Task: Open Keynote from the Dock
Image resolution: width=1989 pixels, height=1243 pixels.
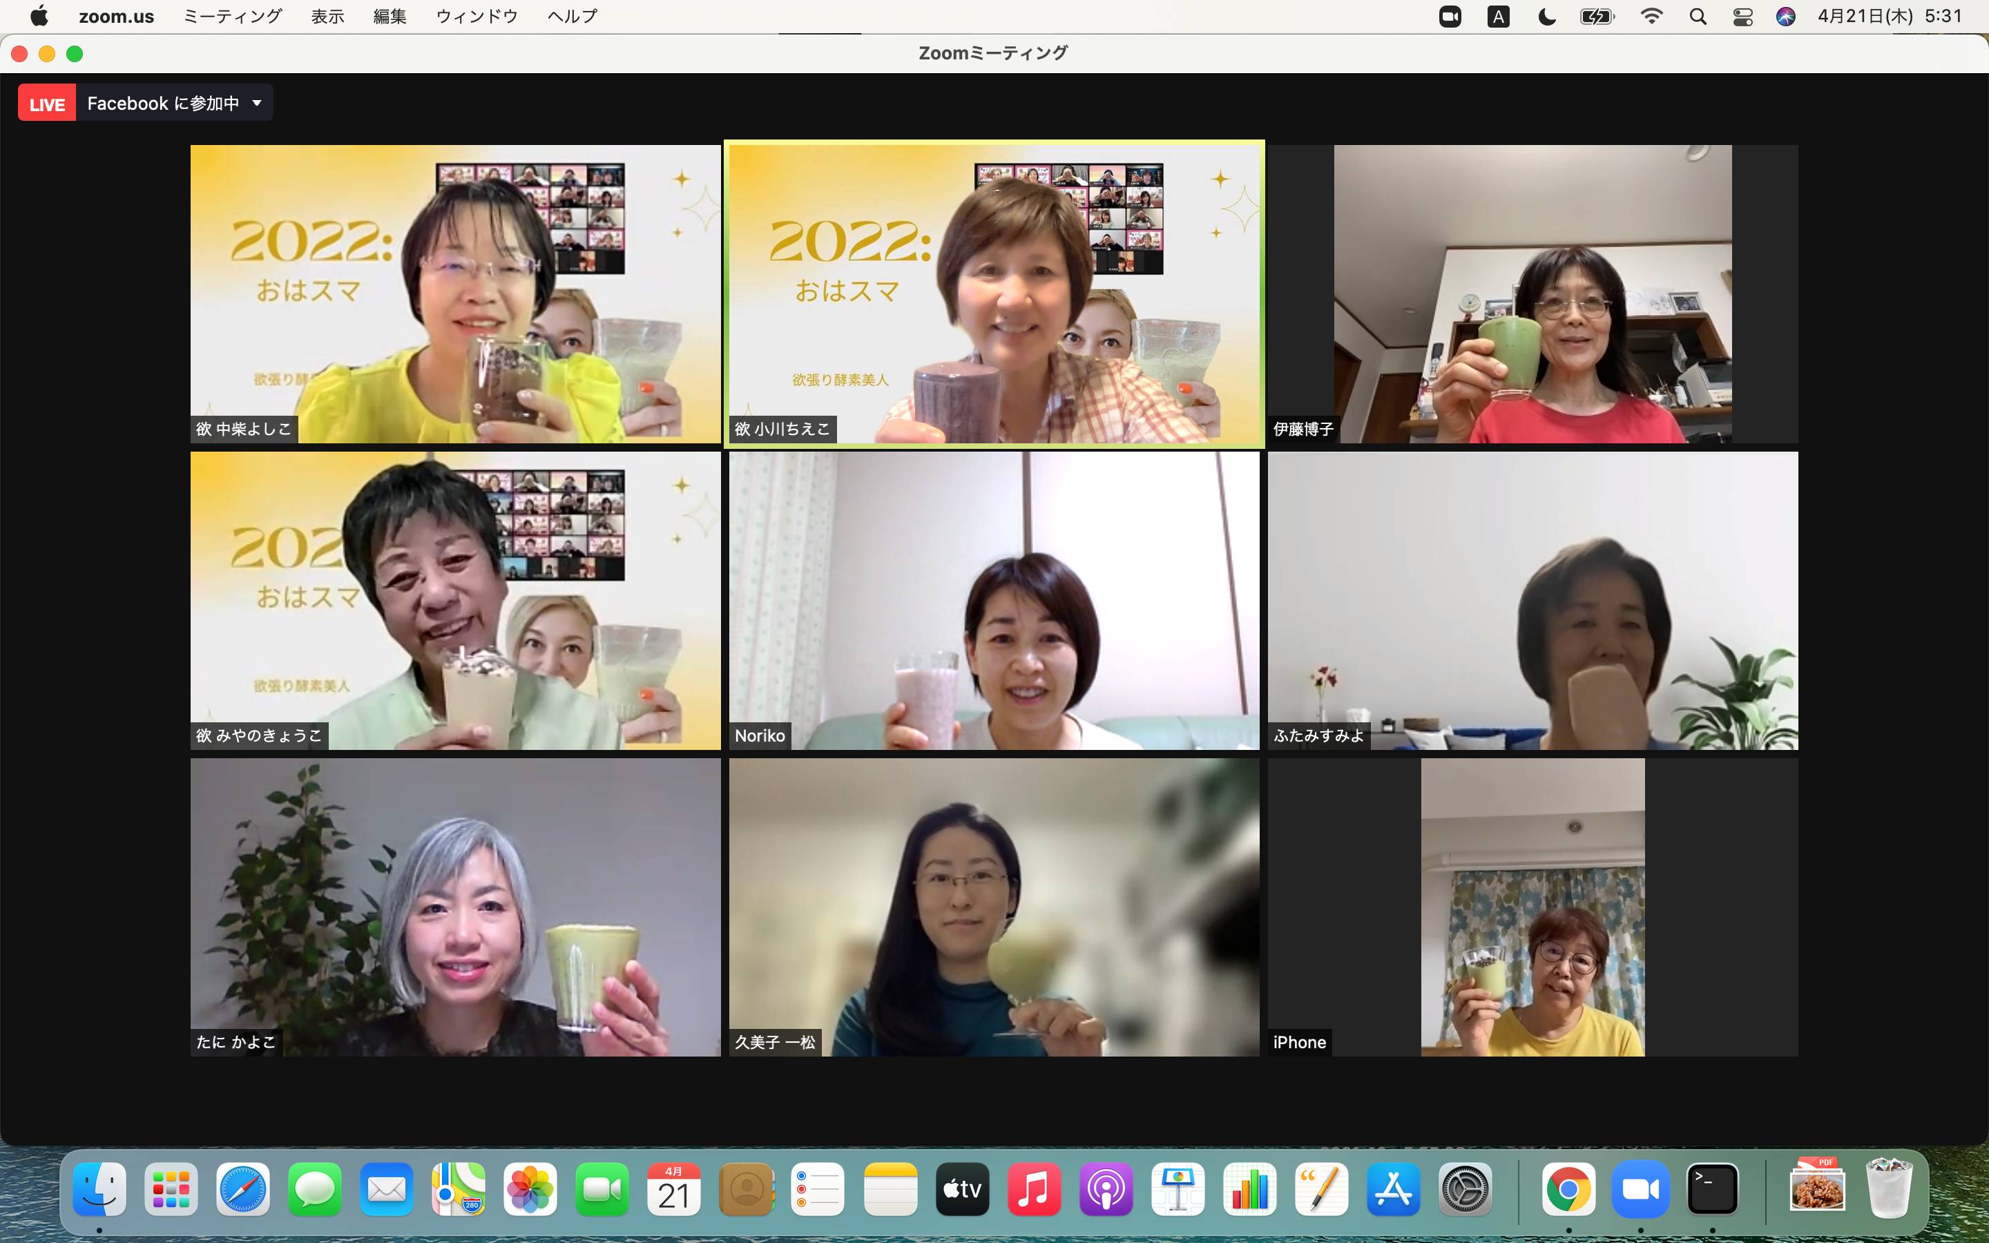Action: point(1178,1190)
